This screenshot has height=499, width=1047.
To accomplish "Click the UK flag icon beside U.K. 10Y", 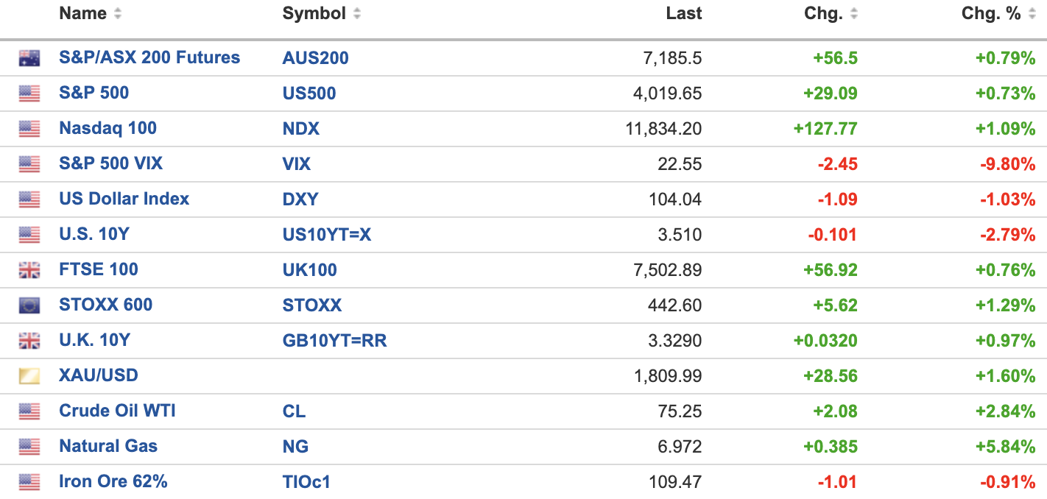I will (29, 341).
